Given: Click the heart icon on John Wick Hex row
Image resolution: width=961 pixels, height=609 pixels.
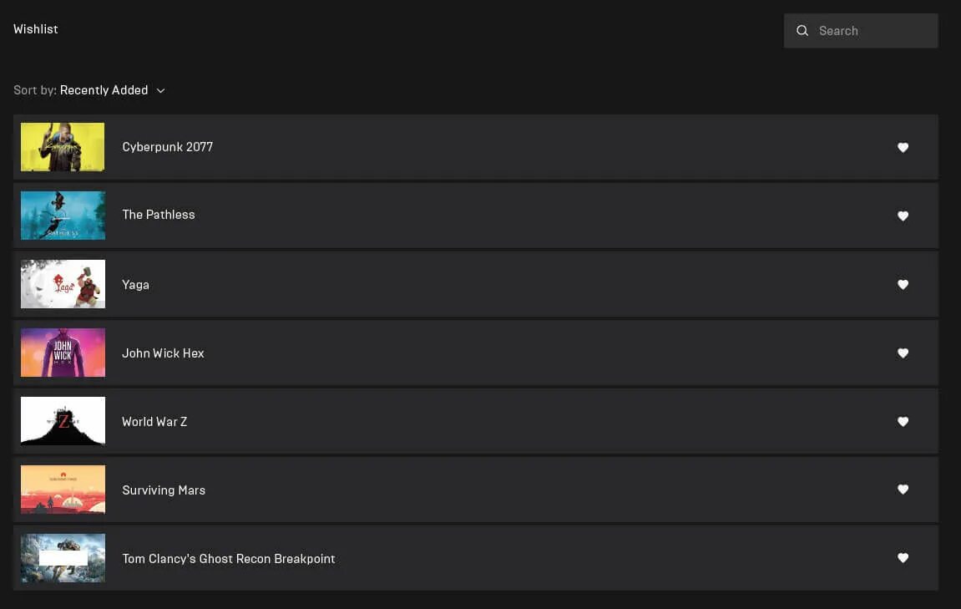Looking at the screenshot, I should (903, 353).
